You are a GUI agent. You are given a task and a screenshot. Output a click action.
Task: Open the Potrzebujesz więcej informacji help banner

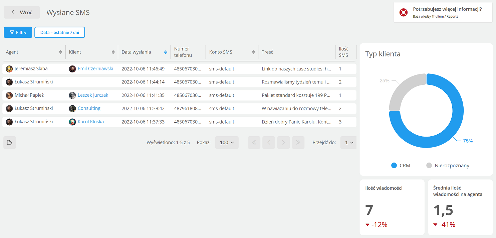coord(443,12)
